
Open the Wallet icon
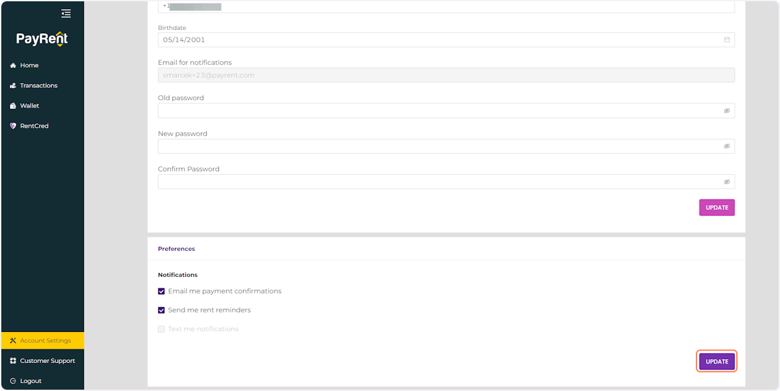pyautogui.click(x=12, y=105)
